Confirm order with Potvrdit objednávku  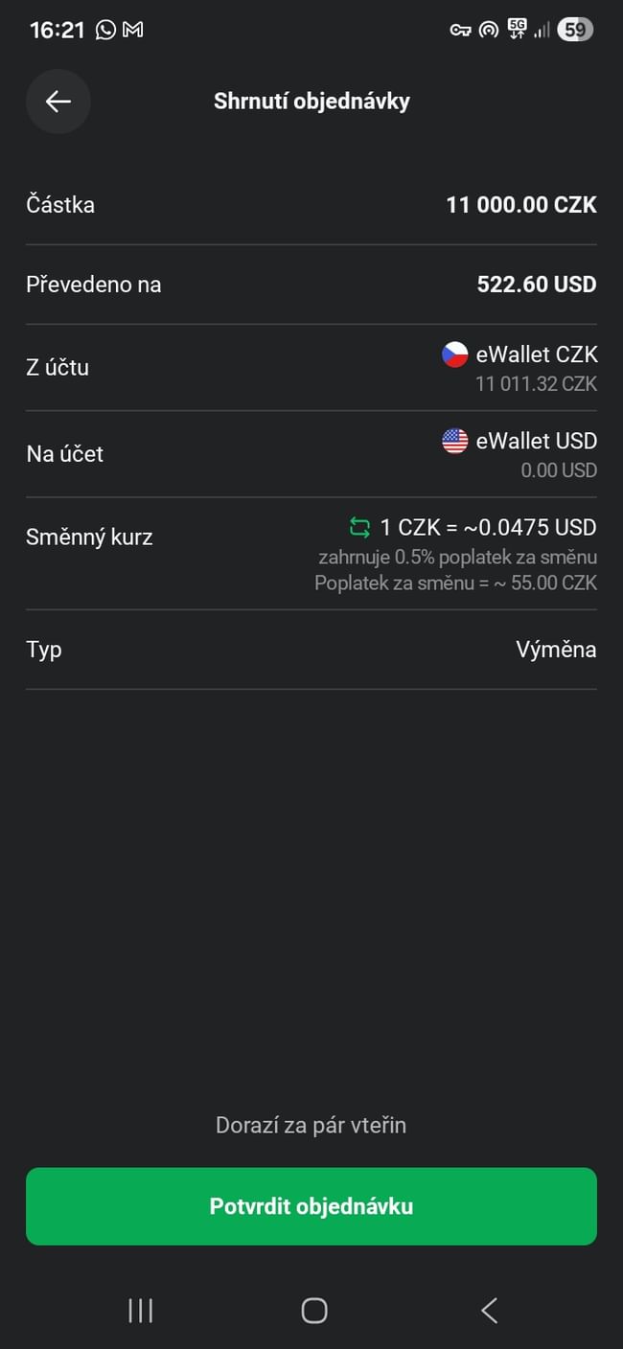pos(311,1206)
